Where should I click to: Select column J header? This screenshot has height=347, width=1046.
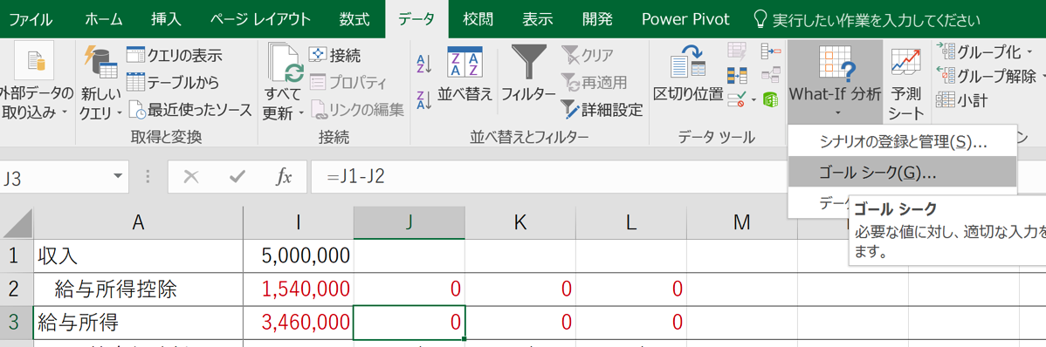point(409,223)
